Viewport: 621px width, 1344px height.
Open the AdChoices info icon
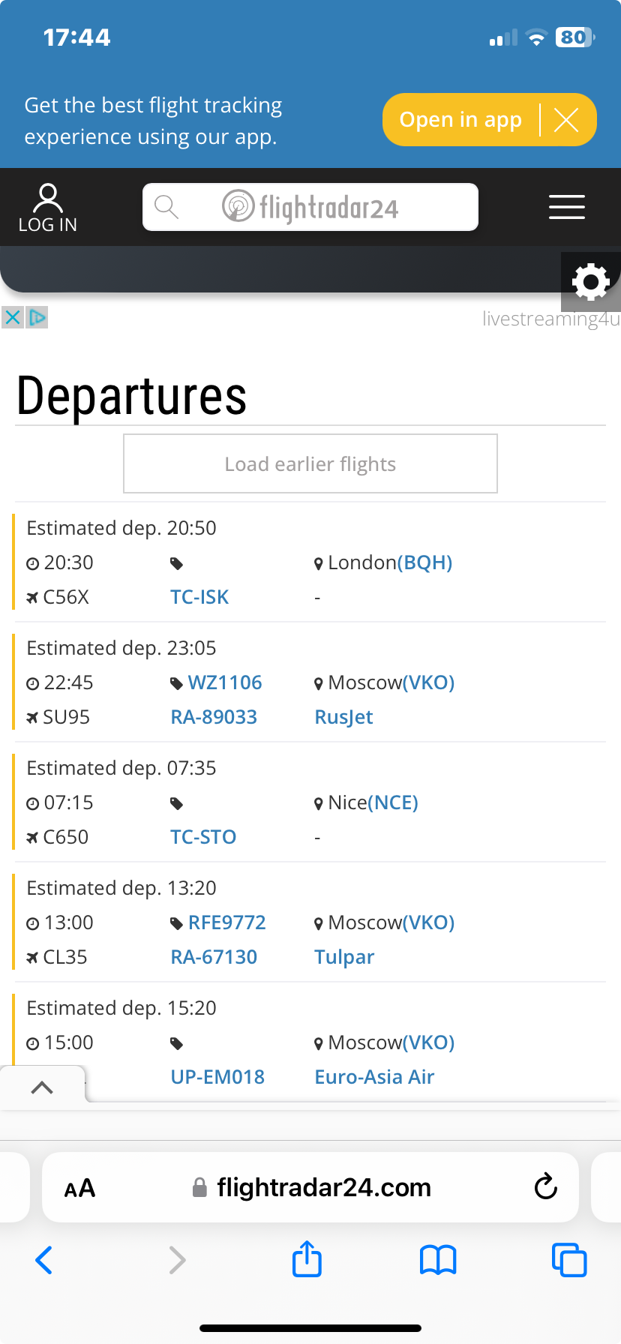(x=37, y=317)
